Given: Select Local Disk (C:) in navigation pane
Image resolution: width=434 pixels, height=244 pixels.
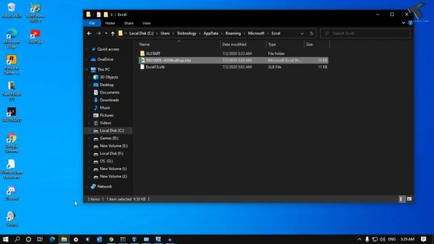Looking at the screenshot, I should coord(111,131).
